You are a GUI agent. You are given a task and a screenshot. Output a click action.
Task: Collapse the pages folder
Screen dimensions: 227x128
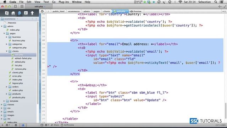pos(4,33)
